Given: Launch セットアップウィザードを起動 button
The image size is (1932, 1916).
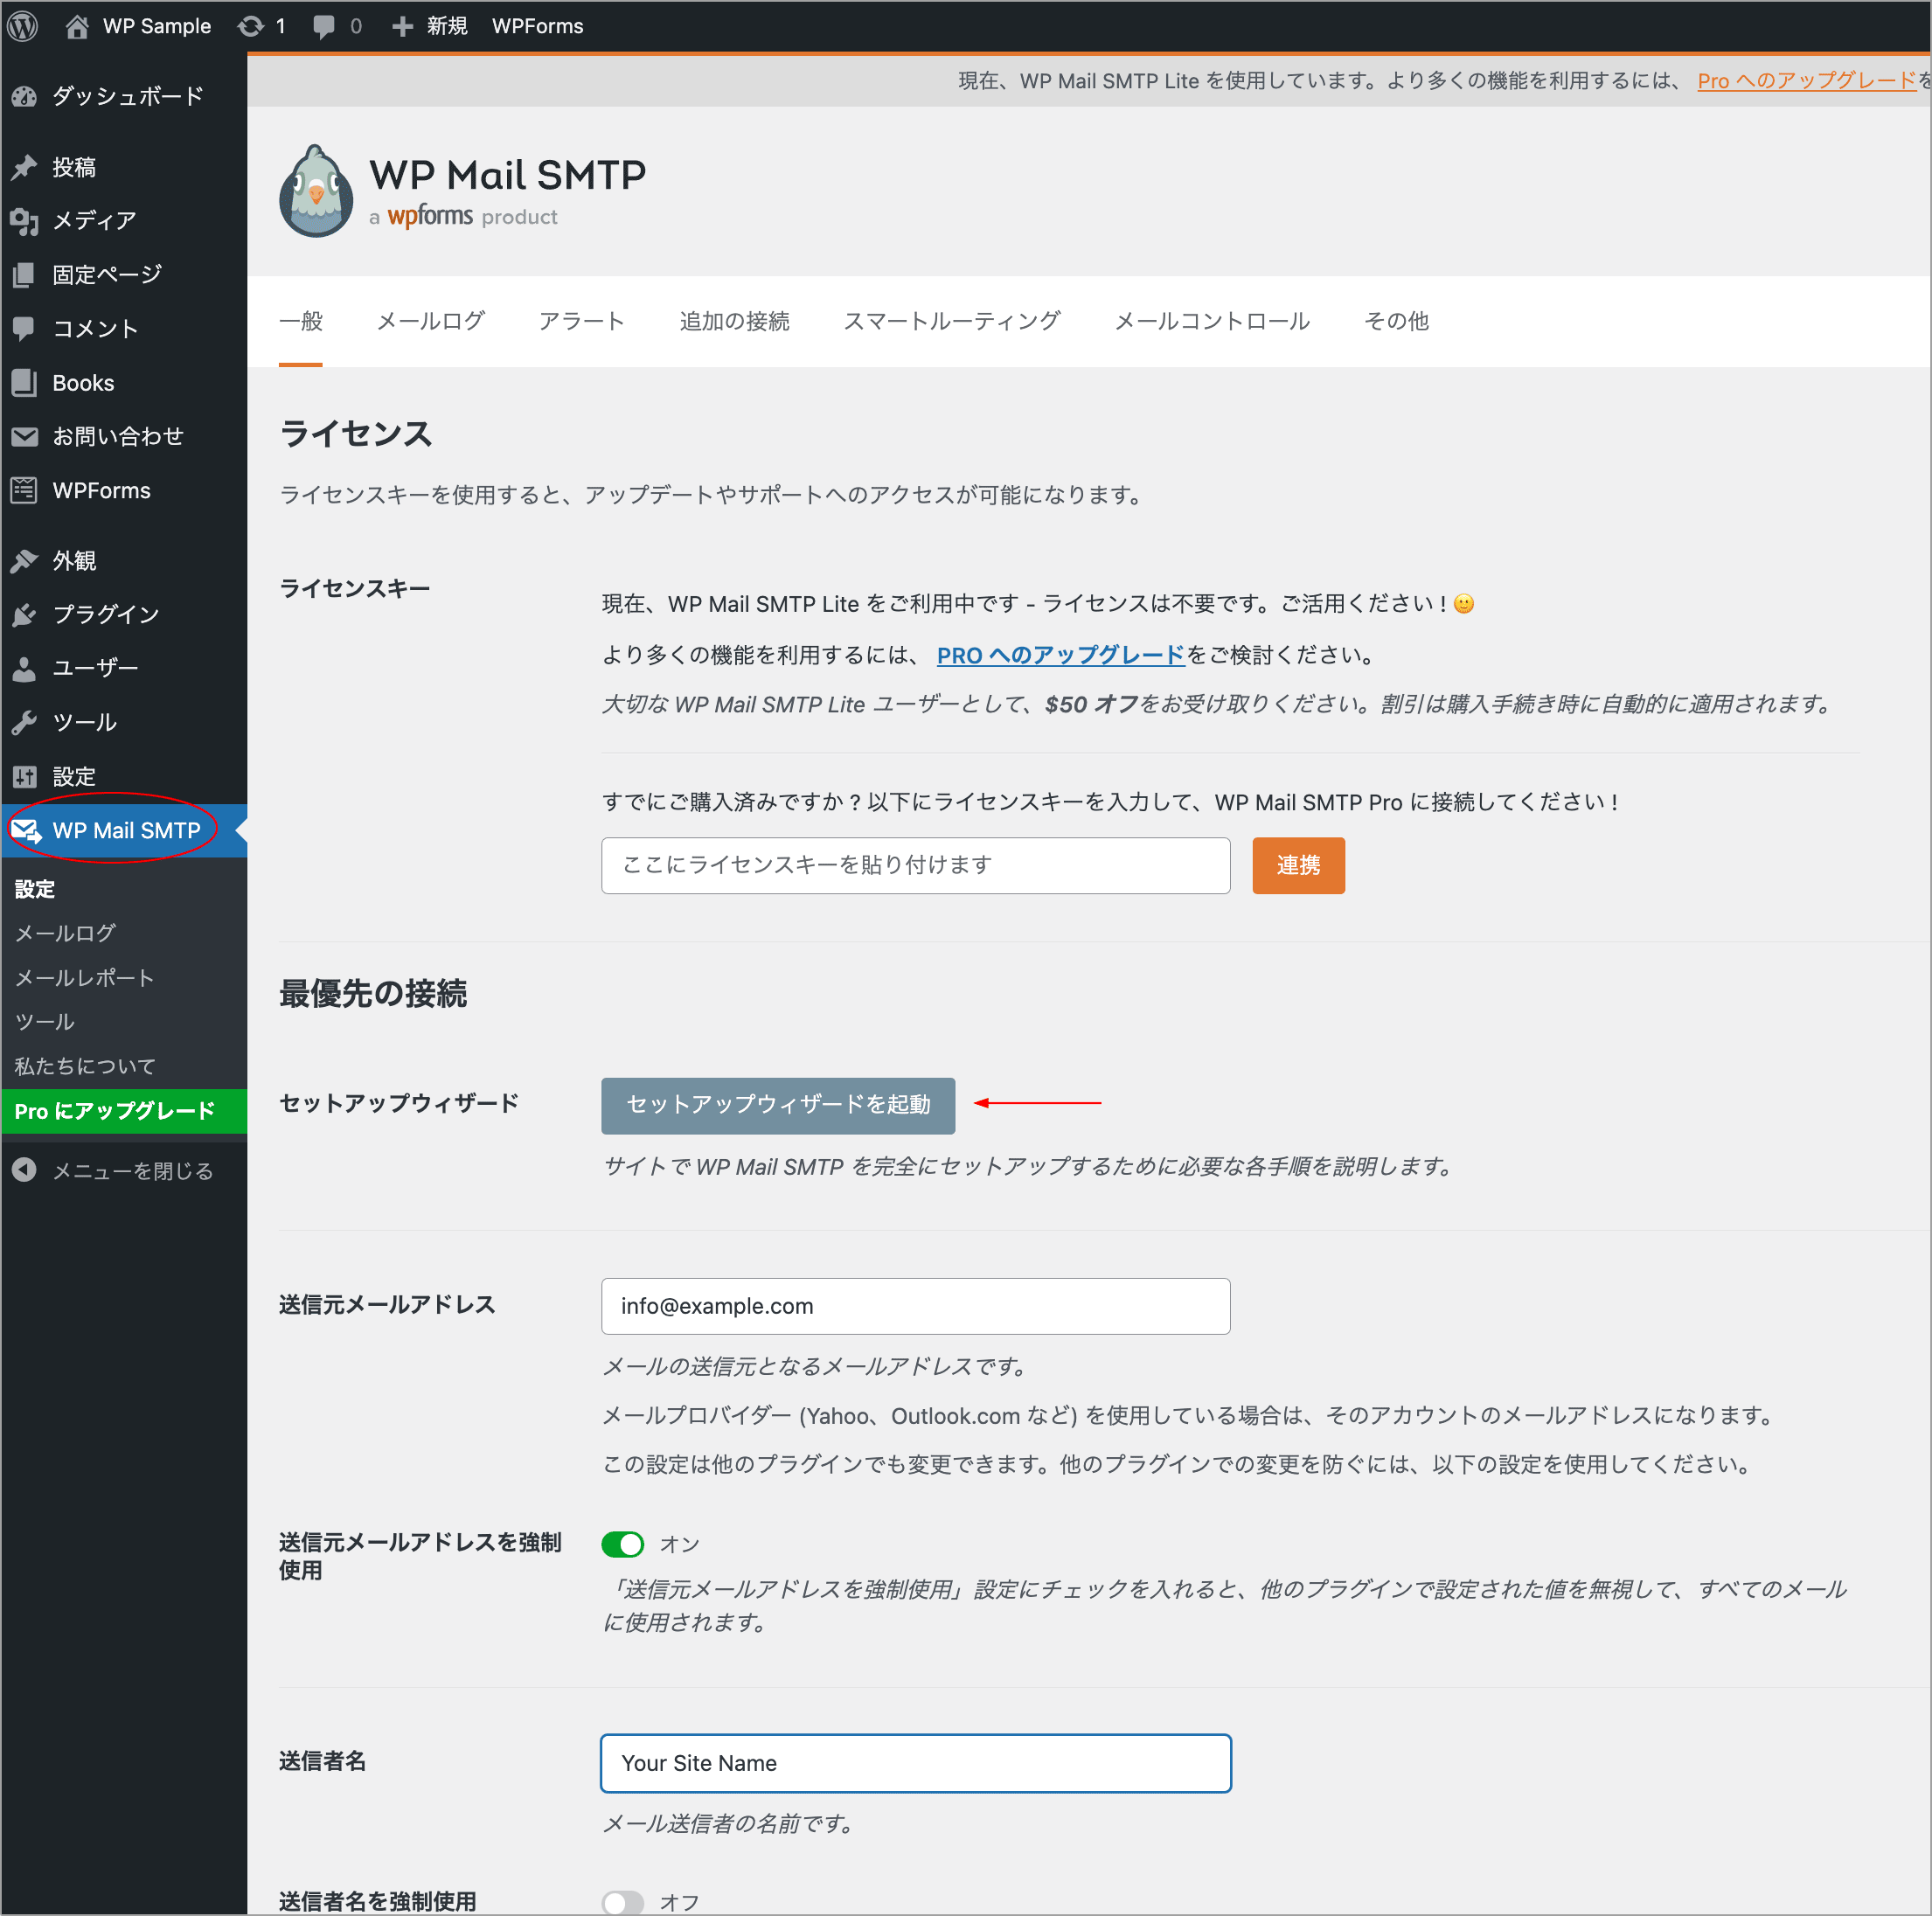Looking at the screenshot, I should [x=777, y=1105].
